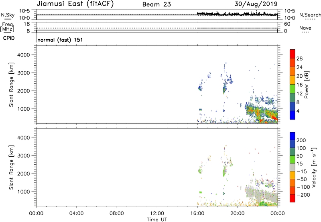
Task: Click the '12:00' time axis tick label
Action: (157, 214)
